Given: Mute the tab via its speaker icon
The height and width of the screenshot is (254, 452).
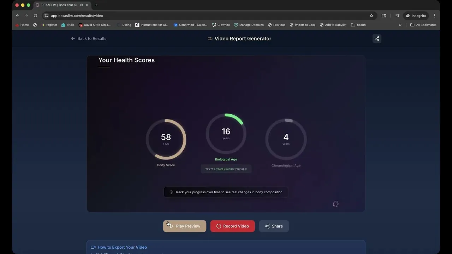Looking at the screenshot, I should click(x=81, y=5).
